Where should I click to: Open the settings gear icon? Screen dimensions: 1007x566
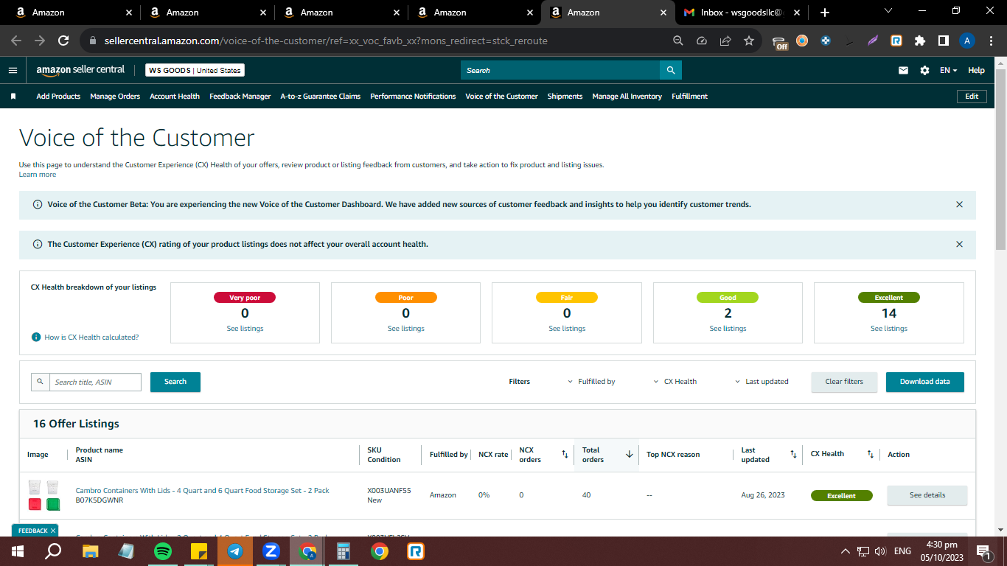pyautogui.click(x=924, y=70)
